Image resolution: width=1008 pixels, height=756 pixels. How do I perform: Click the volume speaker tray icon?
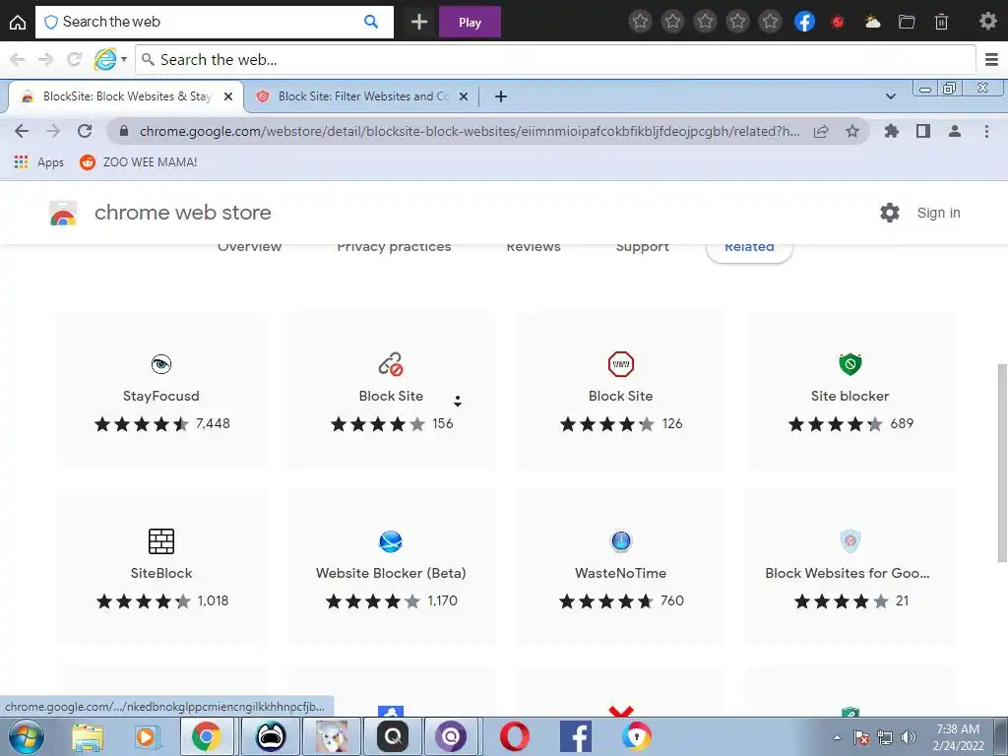tap(908, 737)
